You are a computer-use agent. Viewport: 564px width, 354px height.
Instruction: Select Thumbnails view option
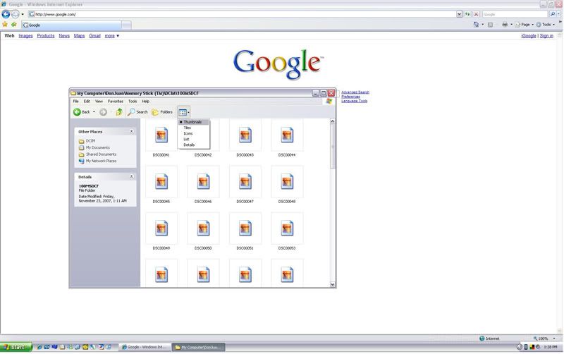coord(193,122)
